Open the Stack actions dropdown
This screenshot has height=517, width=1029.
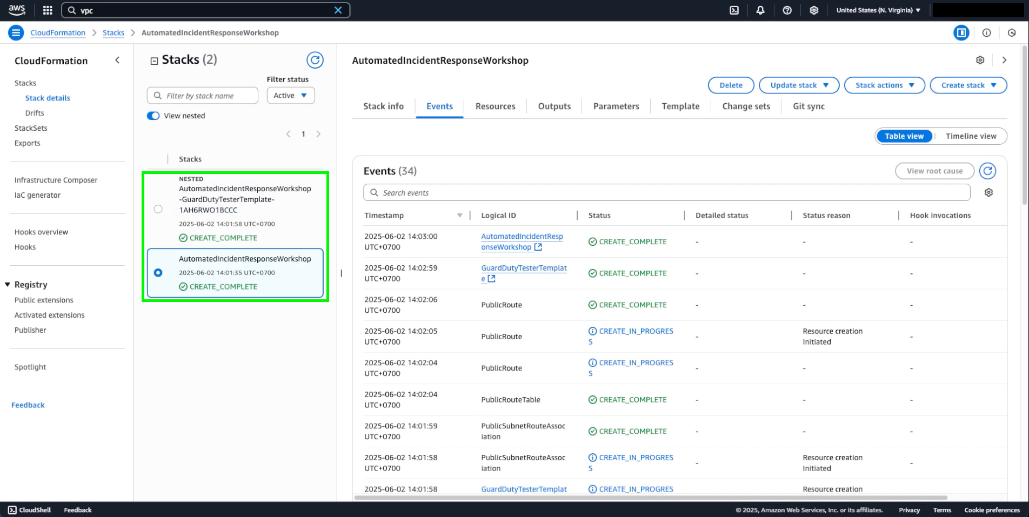[x=885, y=85]
